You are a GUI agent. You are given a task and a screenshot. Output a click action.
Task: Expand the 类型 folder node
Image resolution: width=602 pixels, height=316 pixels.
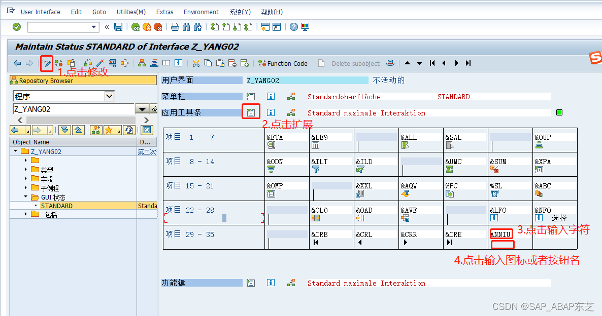point(26,169)
